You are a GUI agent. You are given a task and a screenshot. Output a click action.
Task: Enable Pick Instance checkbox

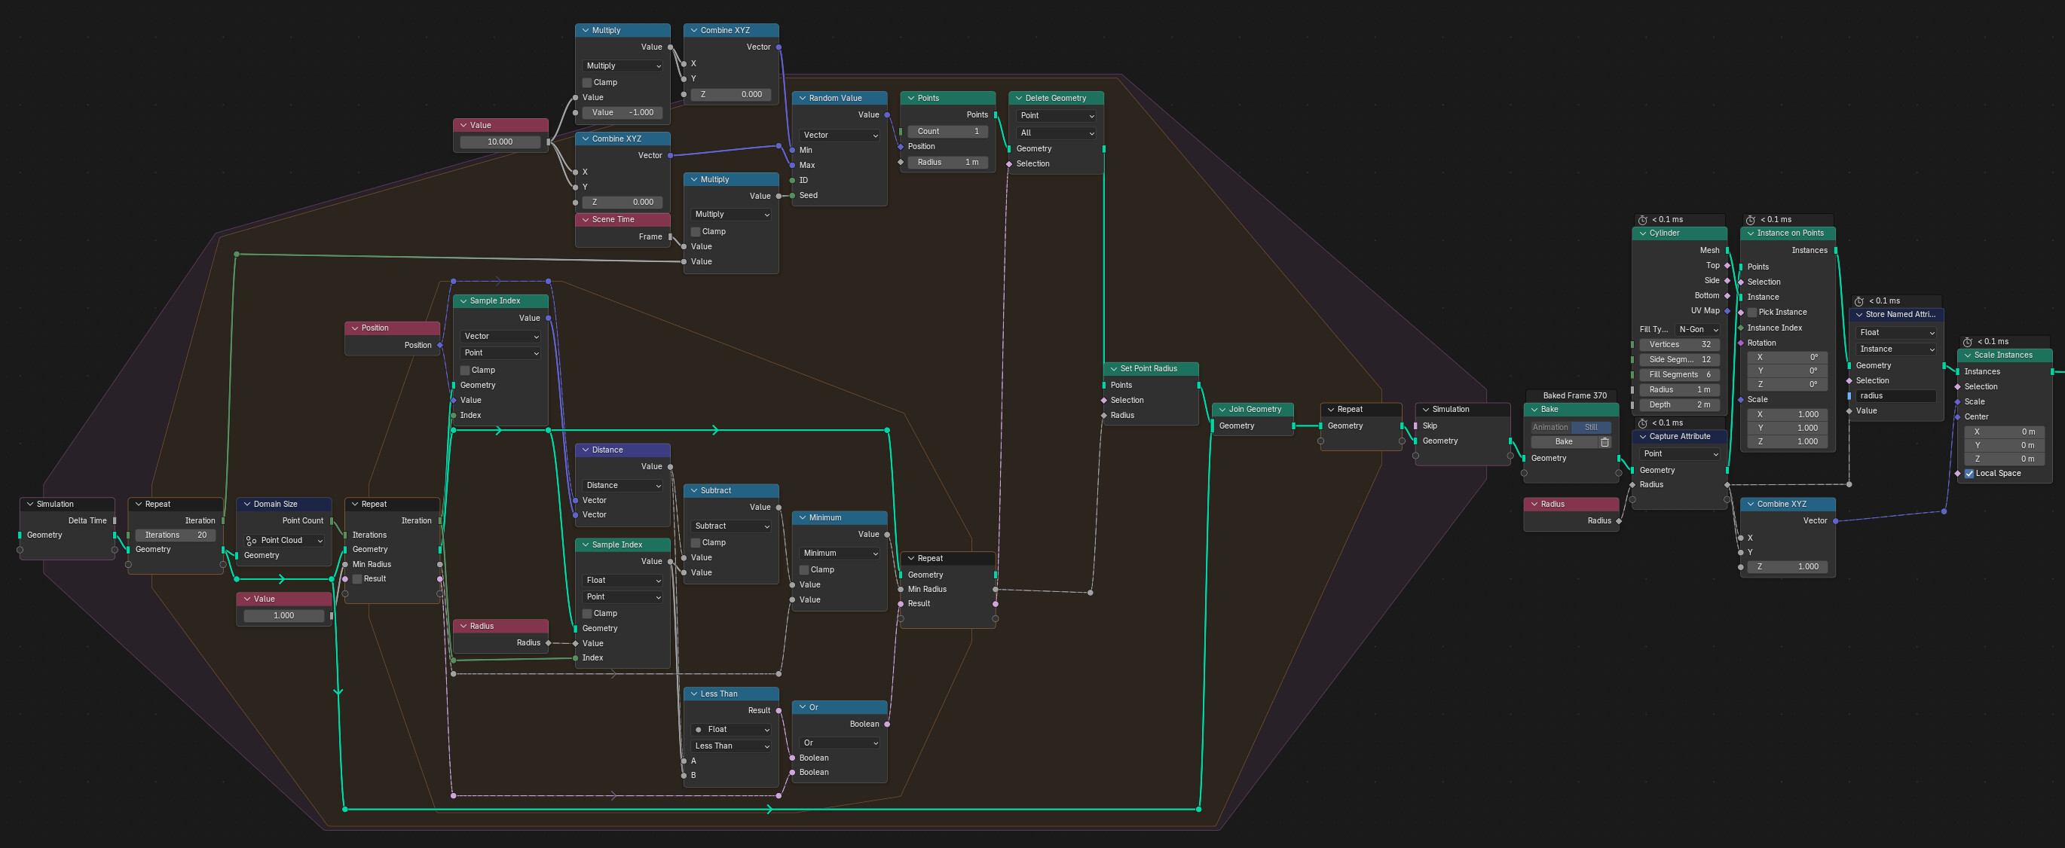(x=1752, y=313)
